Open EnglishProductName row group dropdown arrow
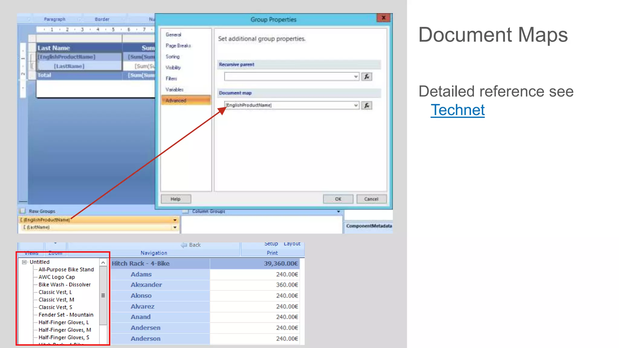 click(x=175, y=220)
